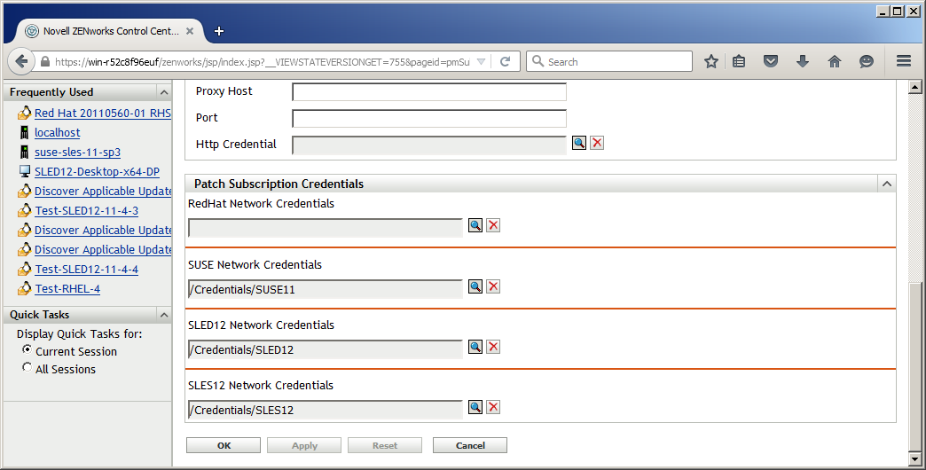Click the address bar URL
Image resolution: width=926 pixels, height=470 pixels.
pos(263,61)
